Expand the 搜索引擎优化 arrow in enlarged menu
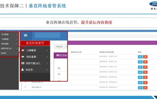 (47, 63)
